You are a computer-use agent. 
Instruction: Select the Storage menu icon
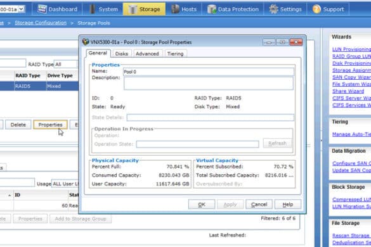tap(133, 9)
